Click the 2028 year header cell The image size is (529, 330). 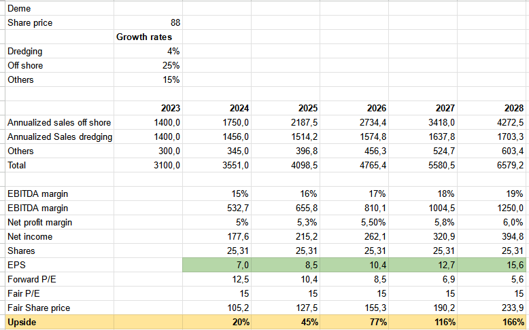[x=492, y=108]
